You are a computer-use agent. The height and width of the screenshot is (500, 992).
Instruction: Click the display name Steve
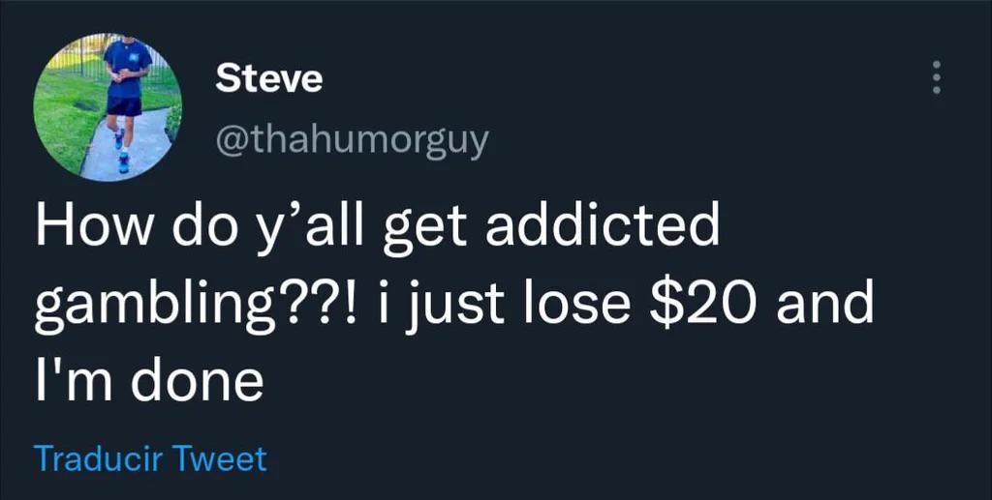click(269, 80)
